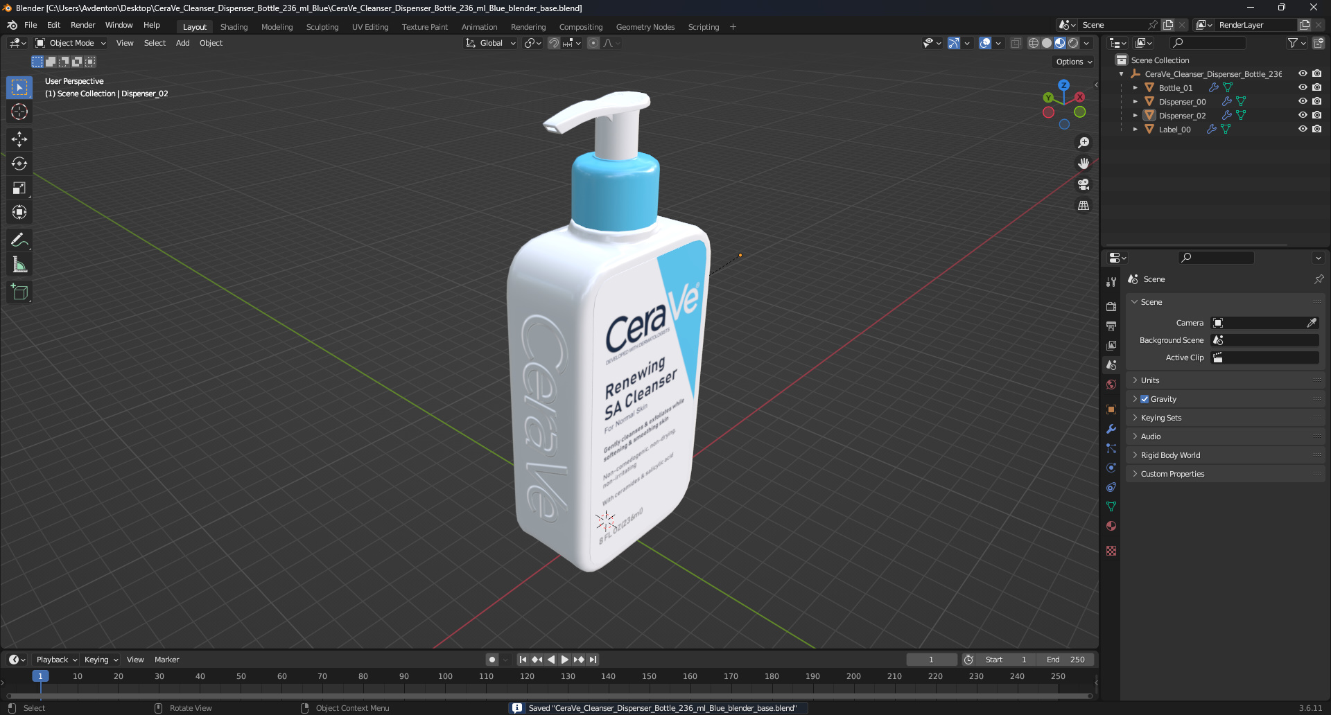Toggle auto keying record button

tap(492, 660)
